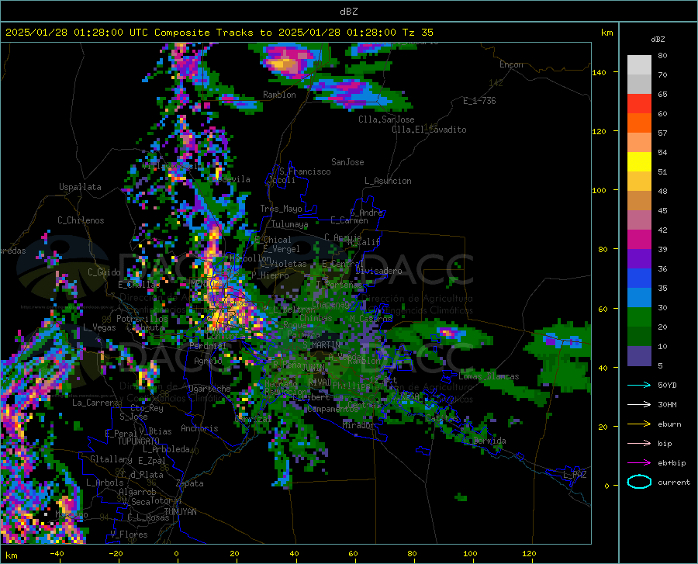Click the 'Tulumaya' map label
The height and width of the screenshot is (564, 698).
tap(289, 224)
